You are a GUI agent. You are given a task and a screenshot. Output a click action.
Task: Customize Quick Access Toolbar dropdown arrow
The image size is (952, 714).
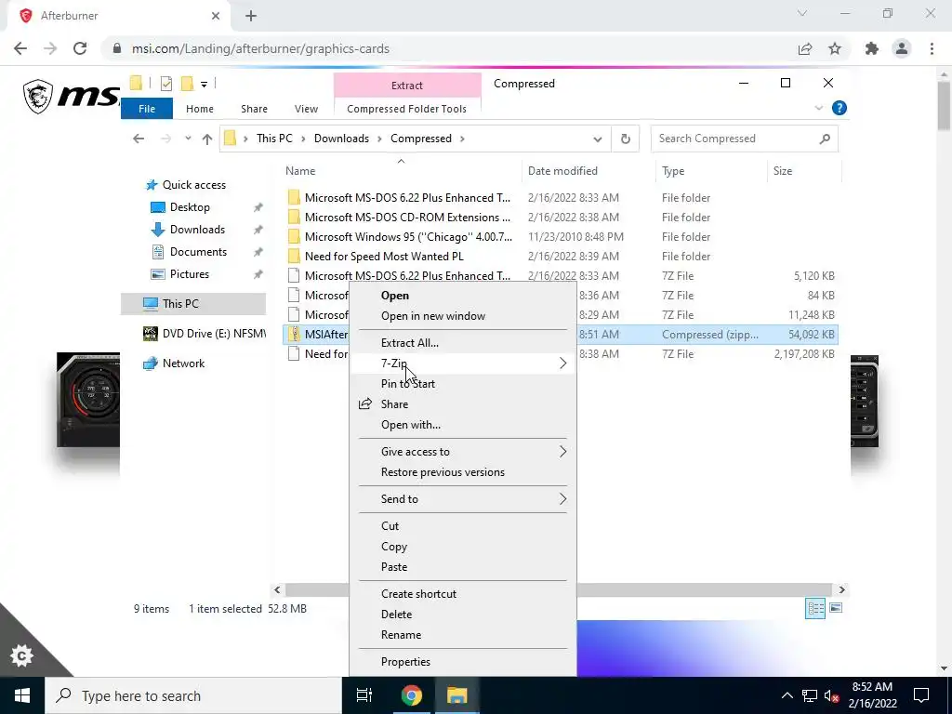point(204,84)
